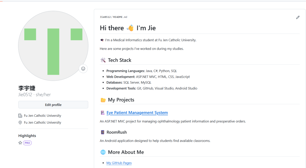Click the Android application description text
The width and height of the screenshot is (306, 168).
[x=155, y=141]
